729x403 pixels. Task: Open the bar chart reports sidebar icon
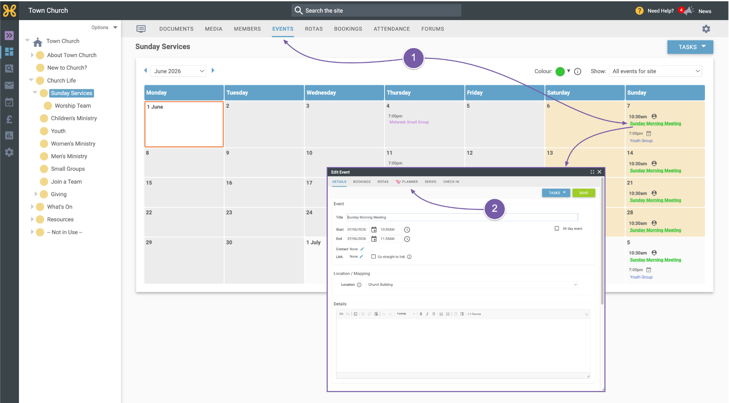[x=9, y=135]
